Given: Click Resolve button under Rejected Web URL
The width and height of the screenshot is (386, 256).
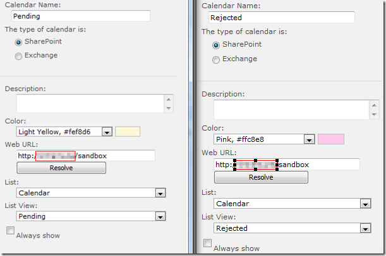Looking at the screenshot, I should tap(261, 177).
